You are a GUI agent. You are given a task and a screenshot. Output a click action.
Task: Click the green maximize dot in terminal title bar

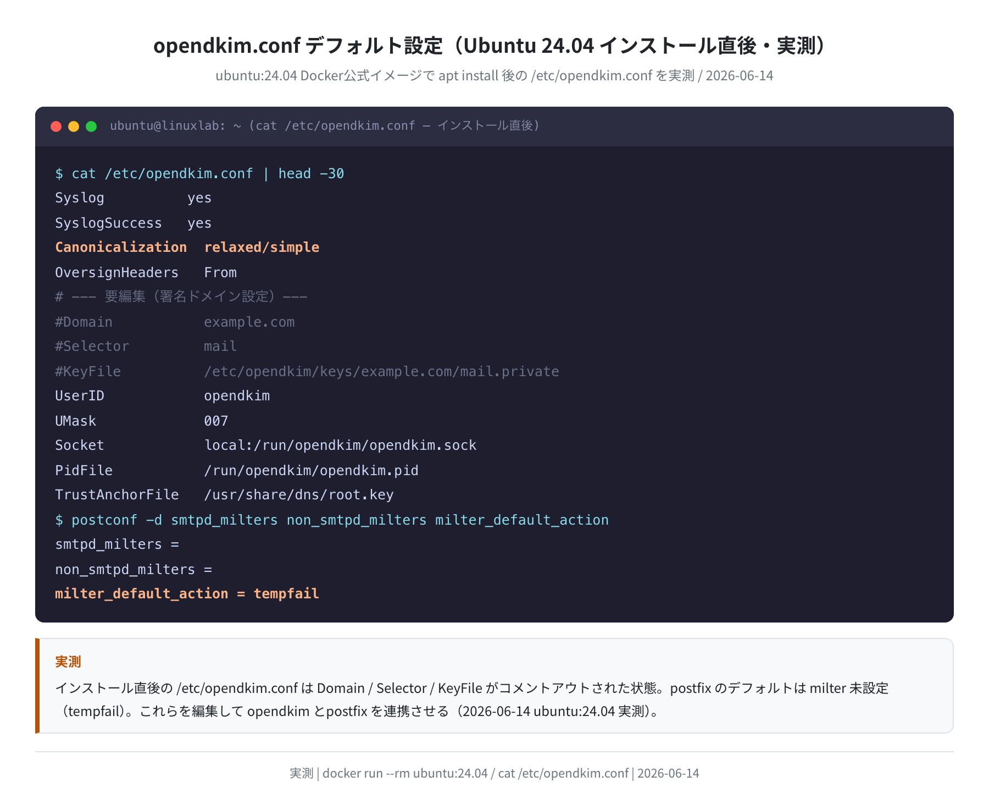pyautogui.click(x=91, y=126)
